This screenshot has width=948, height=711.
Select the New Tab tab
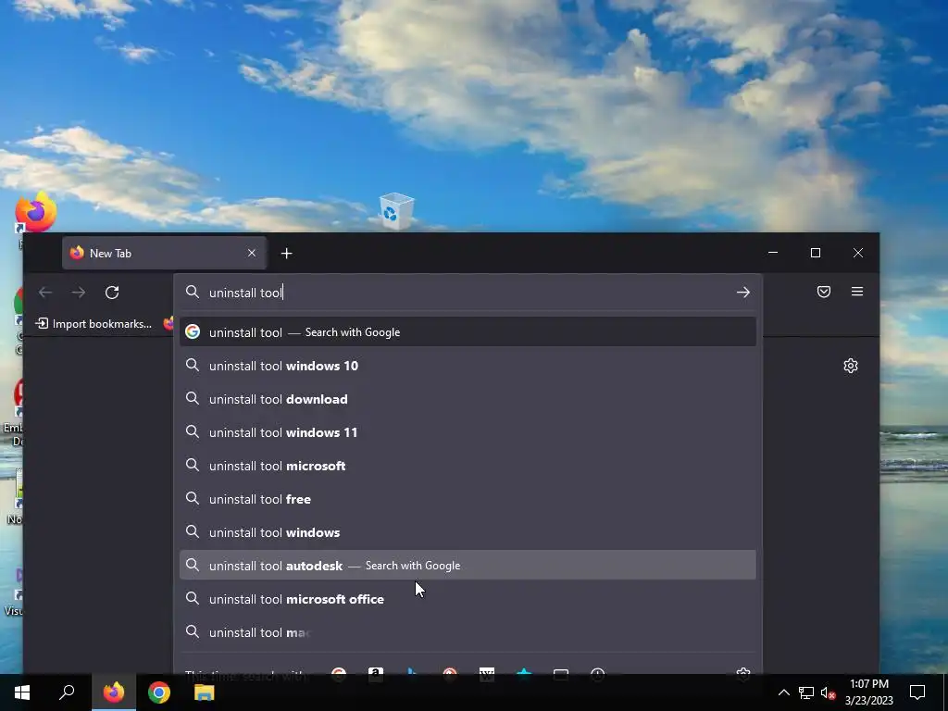tap(165, 254)
